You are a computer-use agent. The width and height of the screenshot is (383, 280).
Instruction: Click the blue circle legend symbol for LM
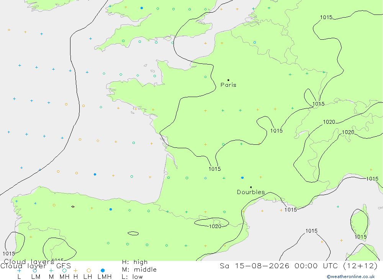35,270
